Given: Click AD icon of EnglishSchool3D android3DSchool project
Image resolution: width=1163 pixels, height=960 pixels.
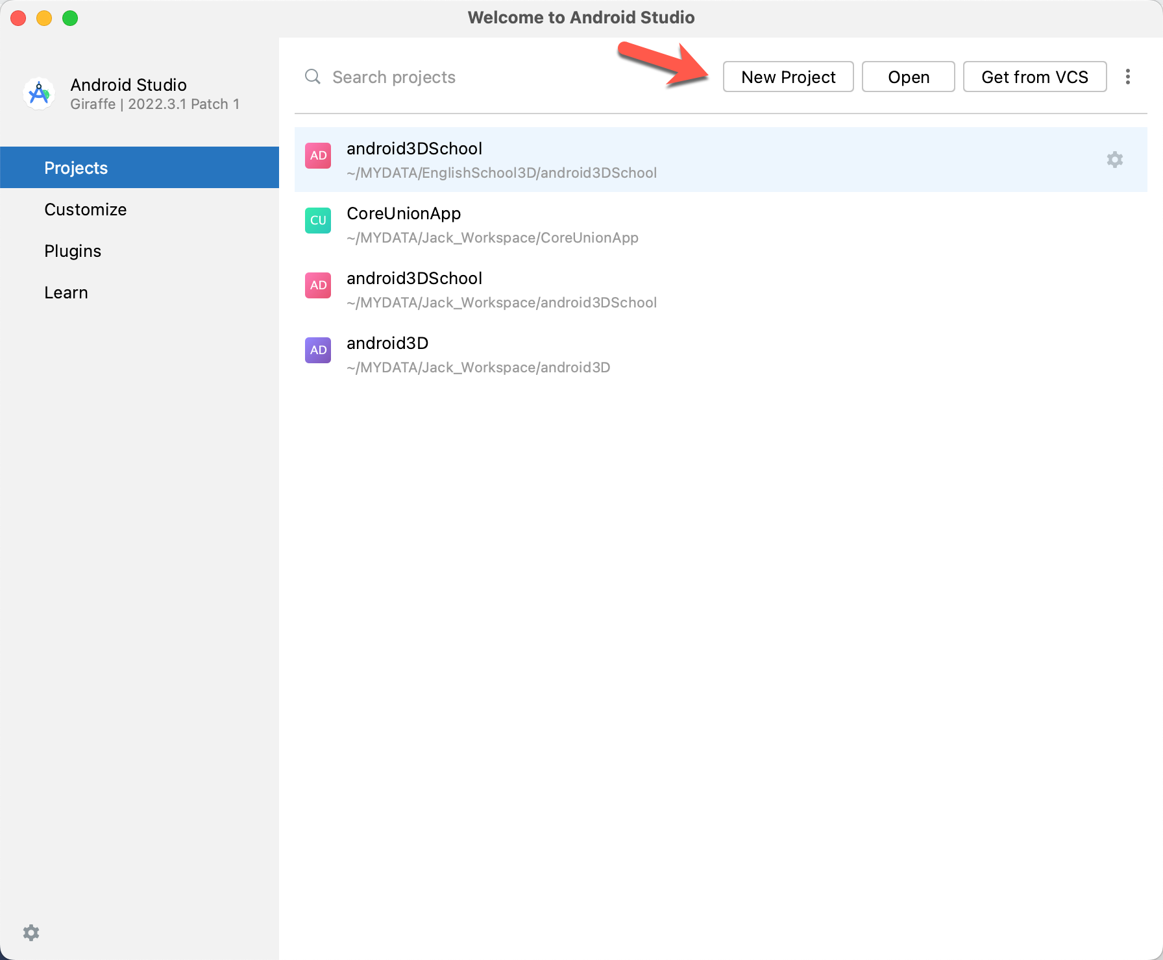Looking at the screenshot, I should pos(318,156).
